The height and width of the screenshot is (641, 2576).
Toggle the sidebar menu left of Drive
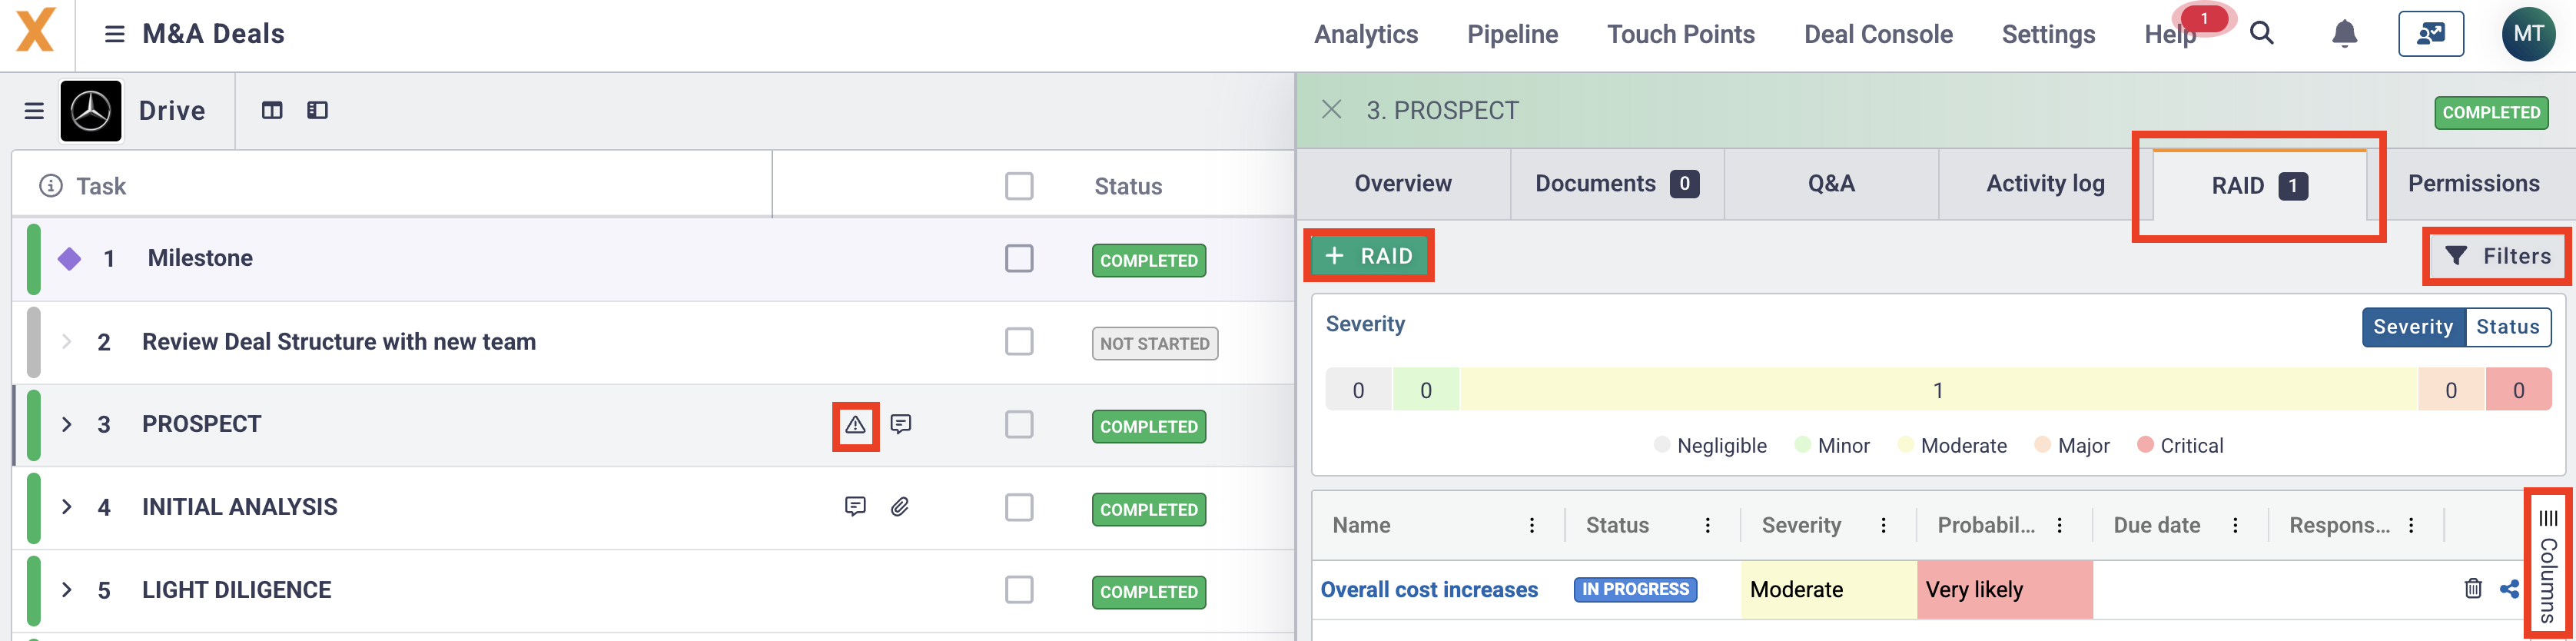click(x=34, y=111)
